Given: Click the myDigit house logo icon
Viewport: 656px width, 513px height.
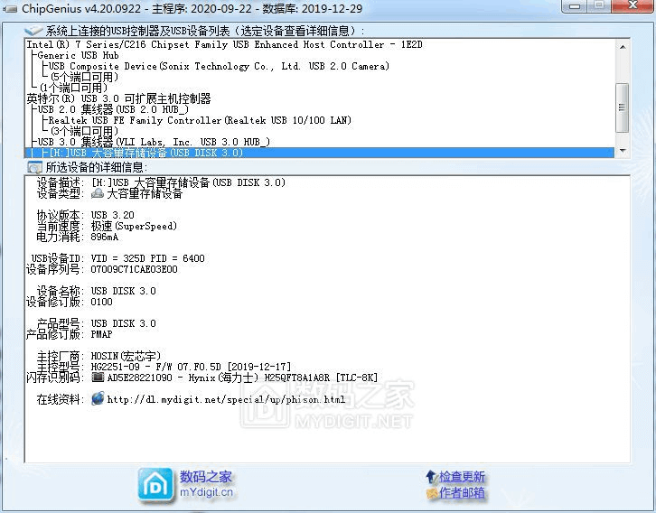Looking at the screenshot, I should pos(155,485).
